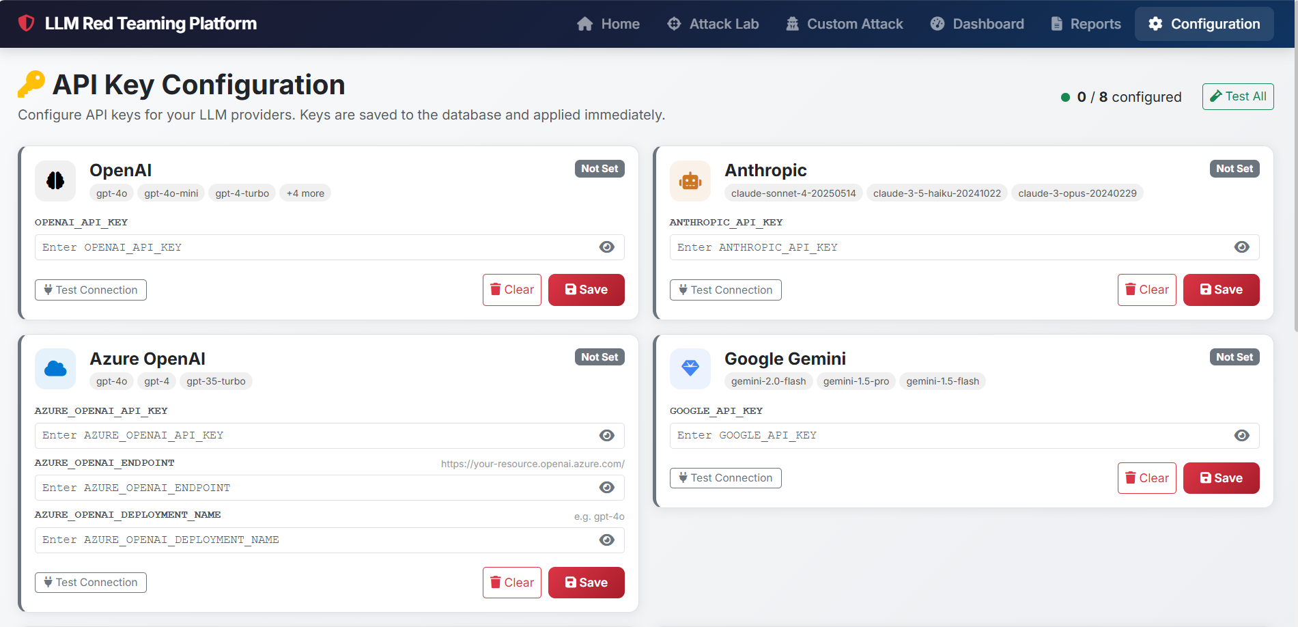The image size is (1298, 627).
Task: Click the Google Gemini diamond icon
Action: tap(690, 369)
